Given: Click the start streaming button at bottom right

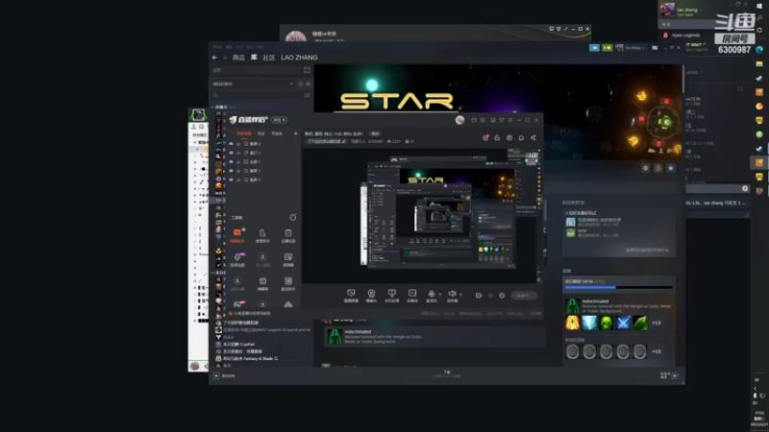Looking at the screenshot, I should coord(523,296).
